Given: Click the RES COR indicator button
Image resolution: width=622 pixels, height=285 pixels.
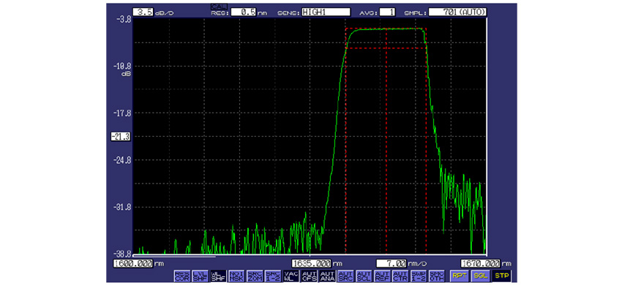Looking at the screenshot, I should pos(182,275).
